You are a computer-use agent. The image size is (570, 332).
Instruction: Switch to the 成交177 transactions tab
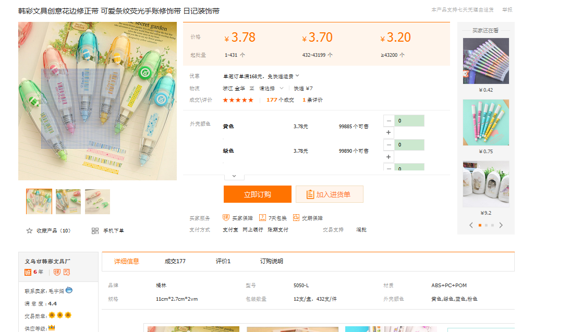pos(175,261)
